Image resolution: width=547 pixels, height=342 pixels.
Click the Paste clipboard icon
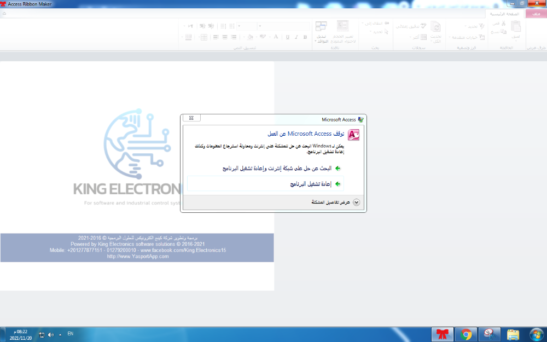pos(516,26)
